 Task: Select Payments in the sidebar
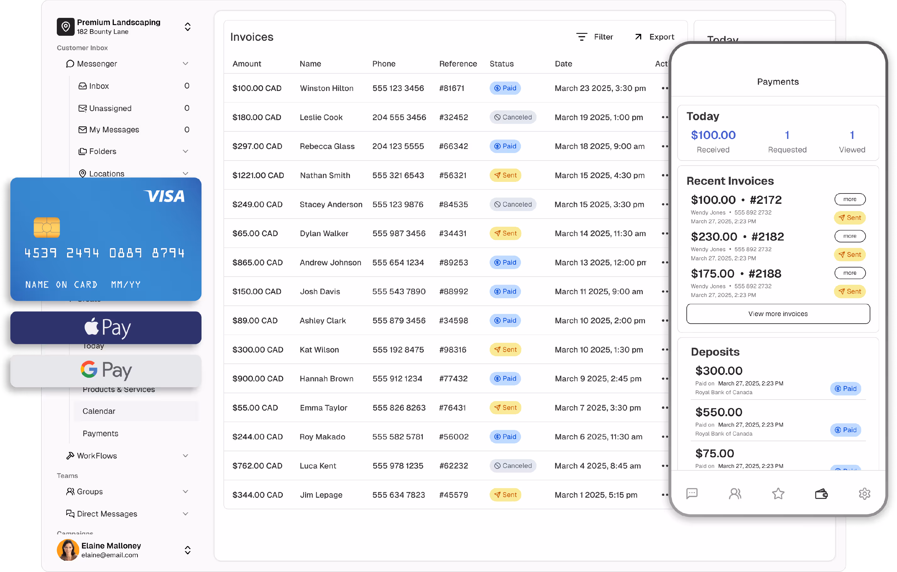click(100, 434)
